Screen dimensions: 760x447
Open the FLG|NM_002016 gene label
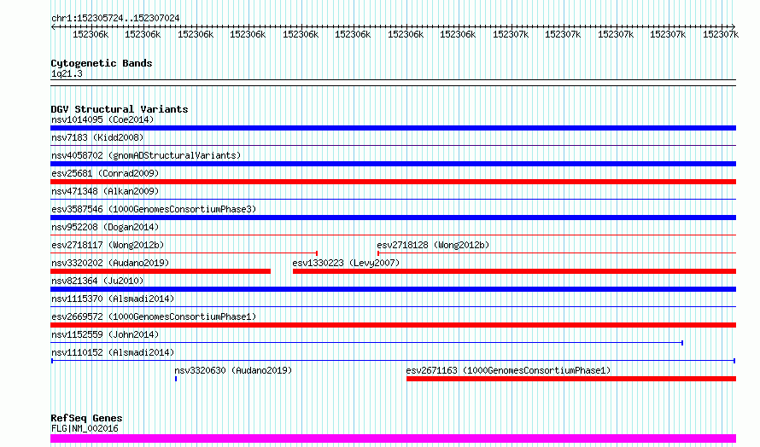click(85, 428)
